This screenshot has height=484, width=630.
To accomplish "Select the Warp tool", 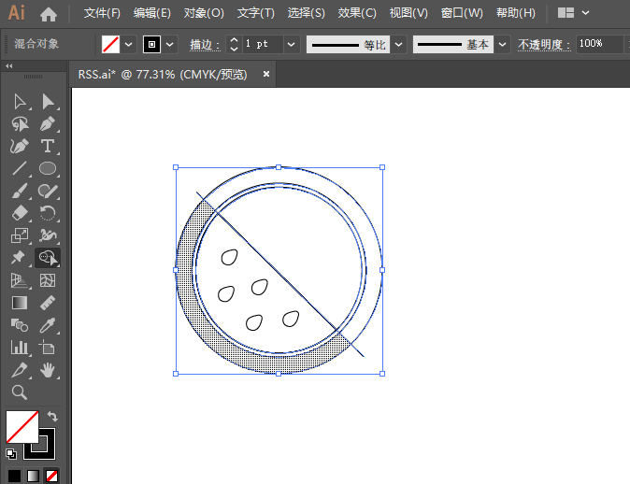I will click(x=48, y=235).
